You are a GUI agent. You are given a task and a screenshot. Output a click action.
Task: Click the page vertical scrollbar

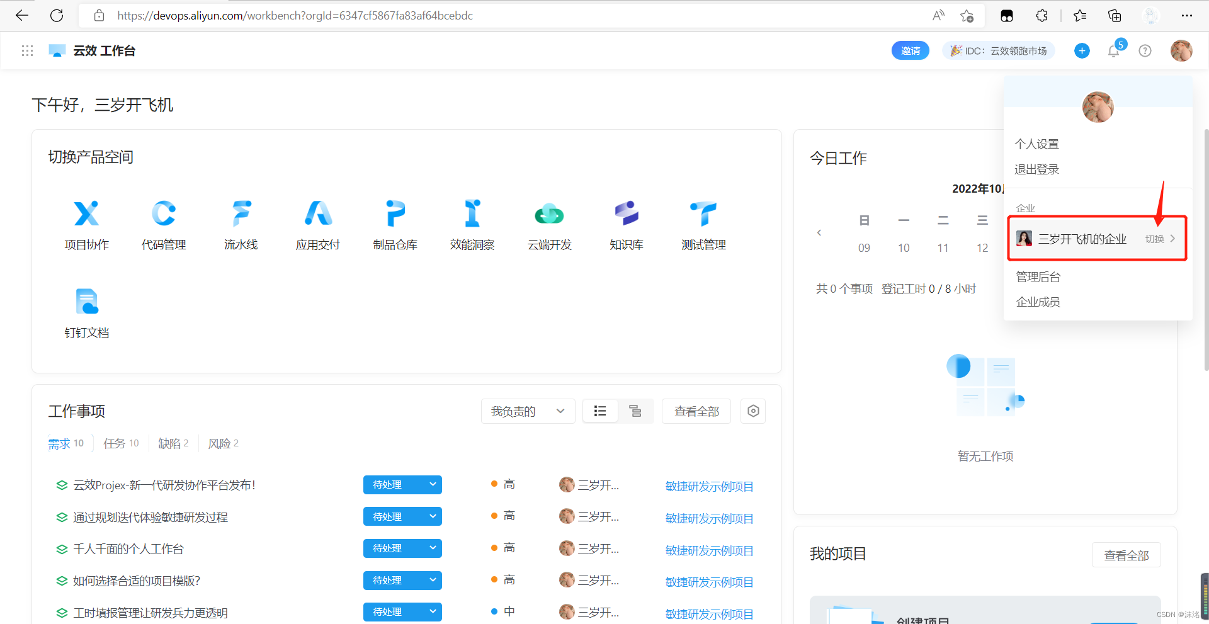click(1206, 249)
